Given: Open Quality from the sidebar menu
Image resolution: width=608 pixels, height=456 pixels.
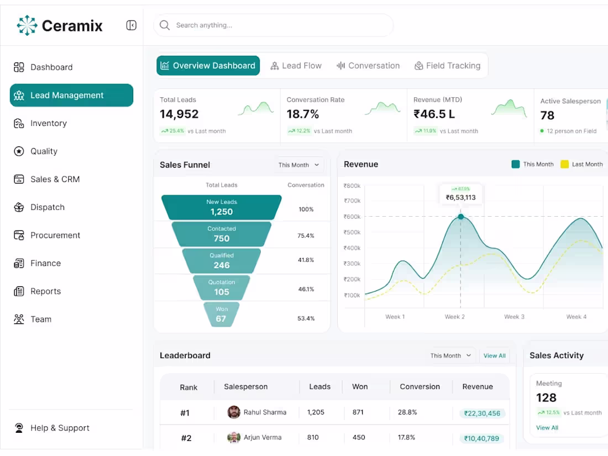Looking at the screenshot, I should click(71, 151).
